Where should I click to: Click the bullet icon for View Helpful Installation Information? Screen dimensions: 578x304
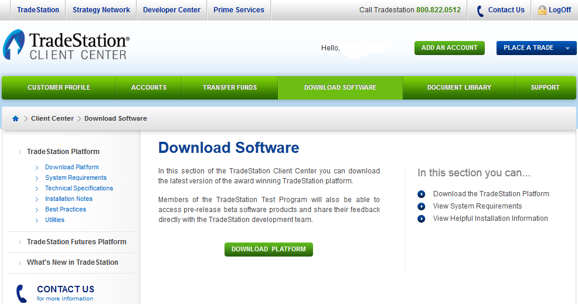[x=421, y=219]
